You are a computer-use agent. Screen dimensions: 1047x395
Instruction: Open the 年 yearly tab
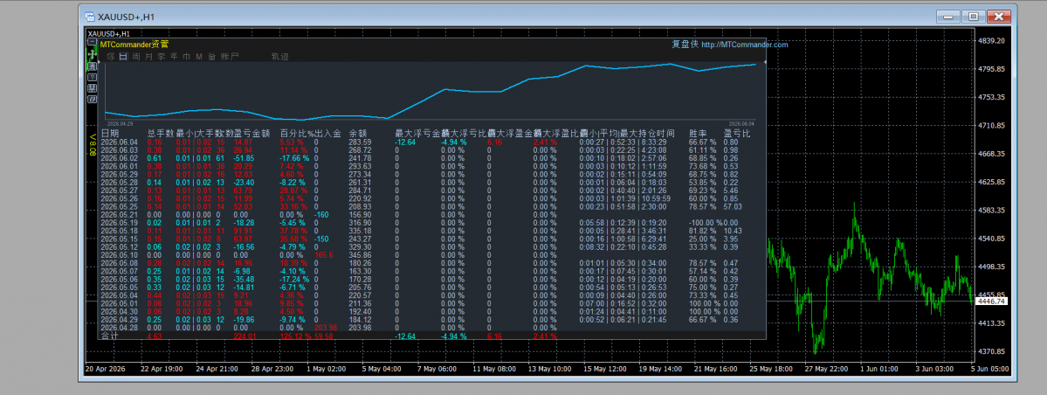pos(175,57)
